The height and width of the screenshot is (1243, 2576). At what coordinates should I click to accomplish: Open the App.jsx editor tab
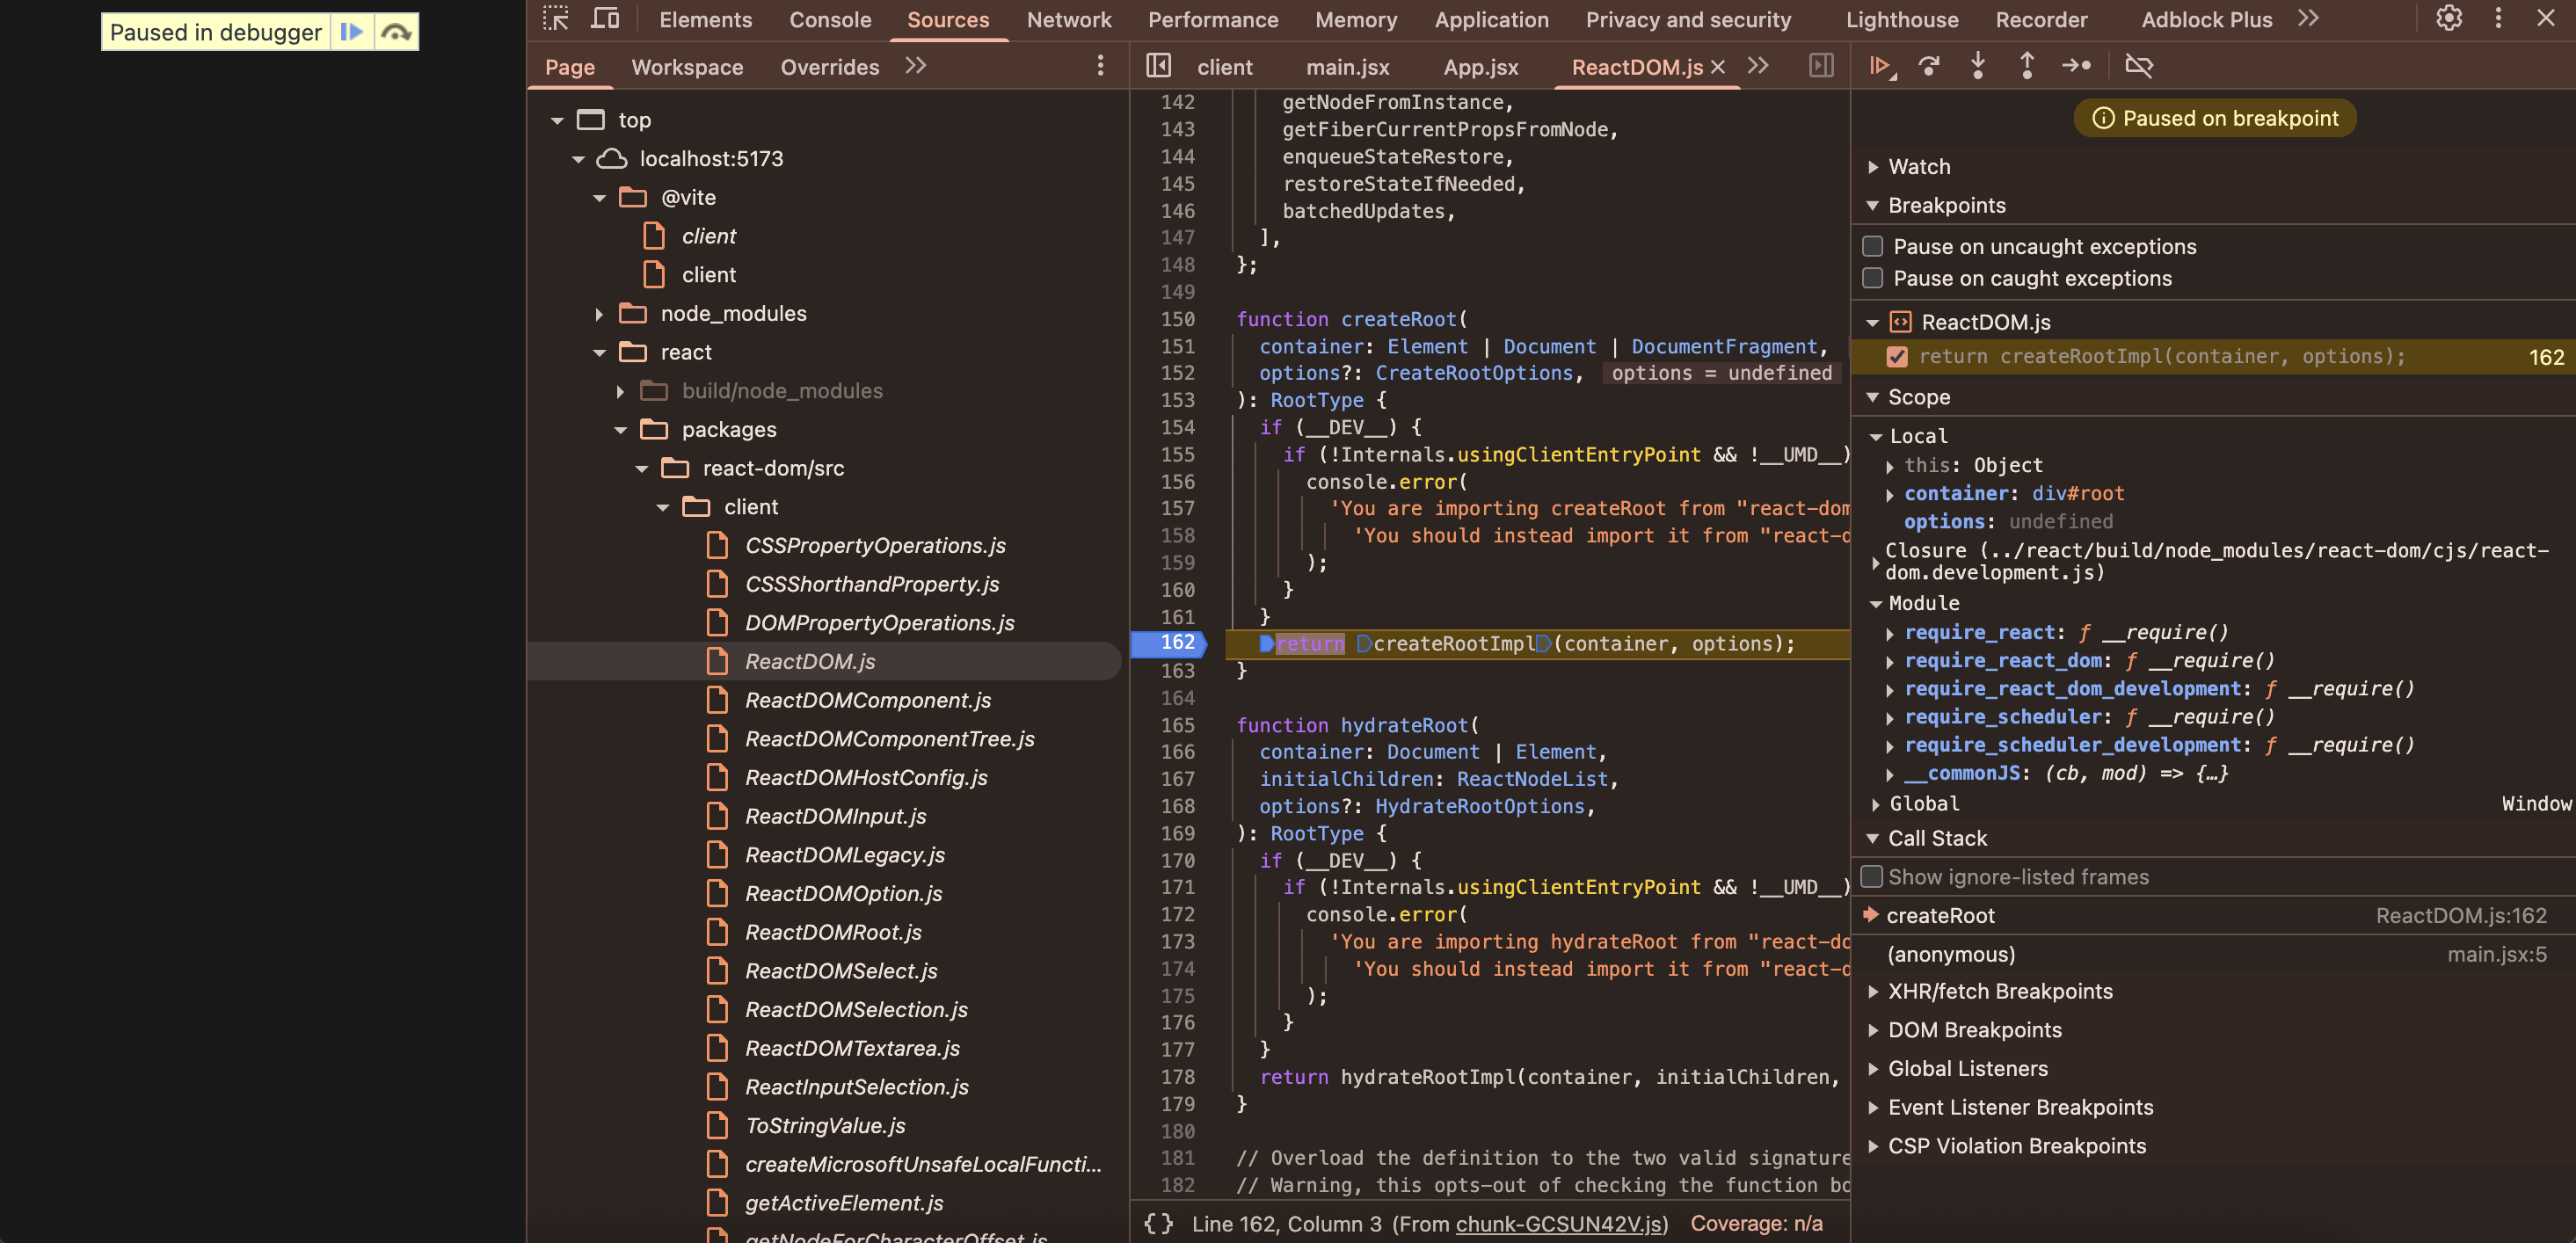(x=1480, y=67)
